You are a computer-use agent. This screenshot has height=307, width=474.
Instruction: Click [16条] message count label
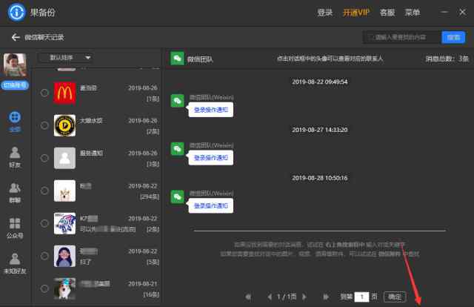(x=151, y=294)
